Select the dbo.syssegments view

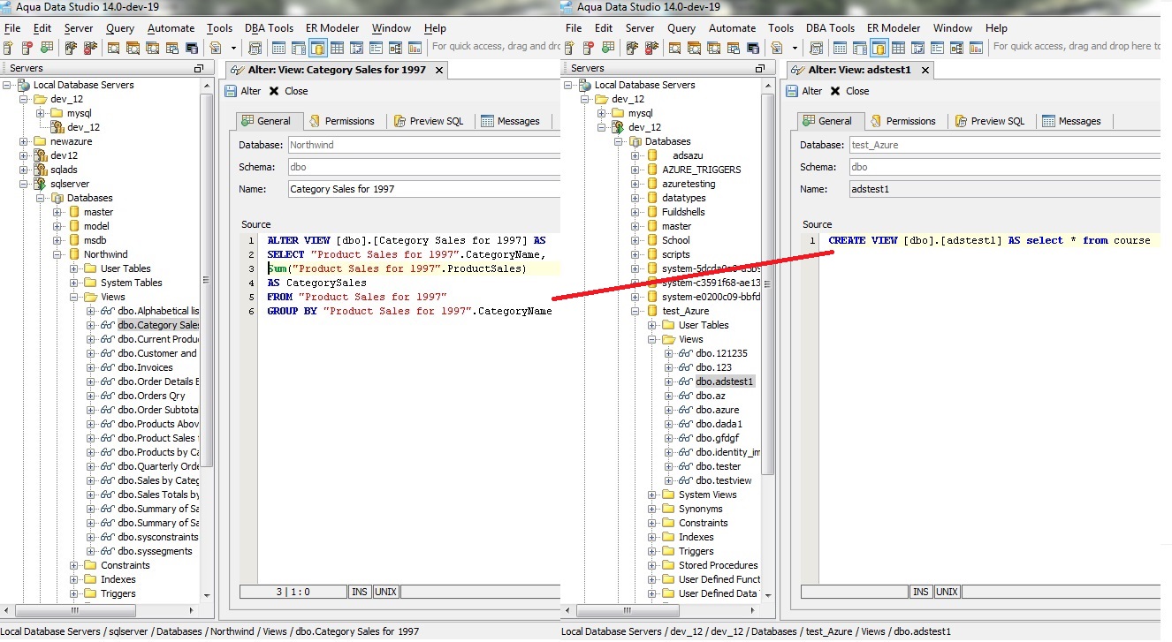155,551
